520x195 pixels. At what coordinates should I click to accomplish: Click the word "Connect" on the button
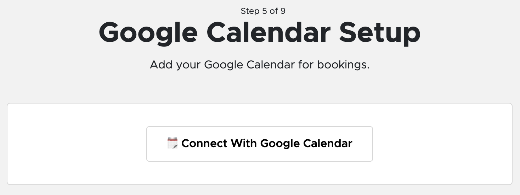tap(204, 144)
